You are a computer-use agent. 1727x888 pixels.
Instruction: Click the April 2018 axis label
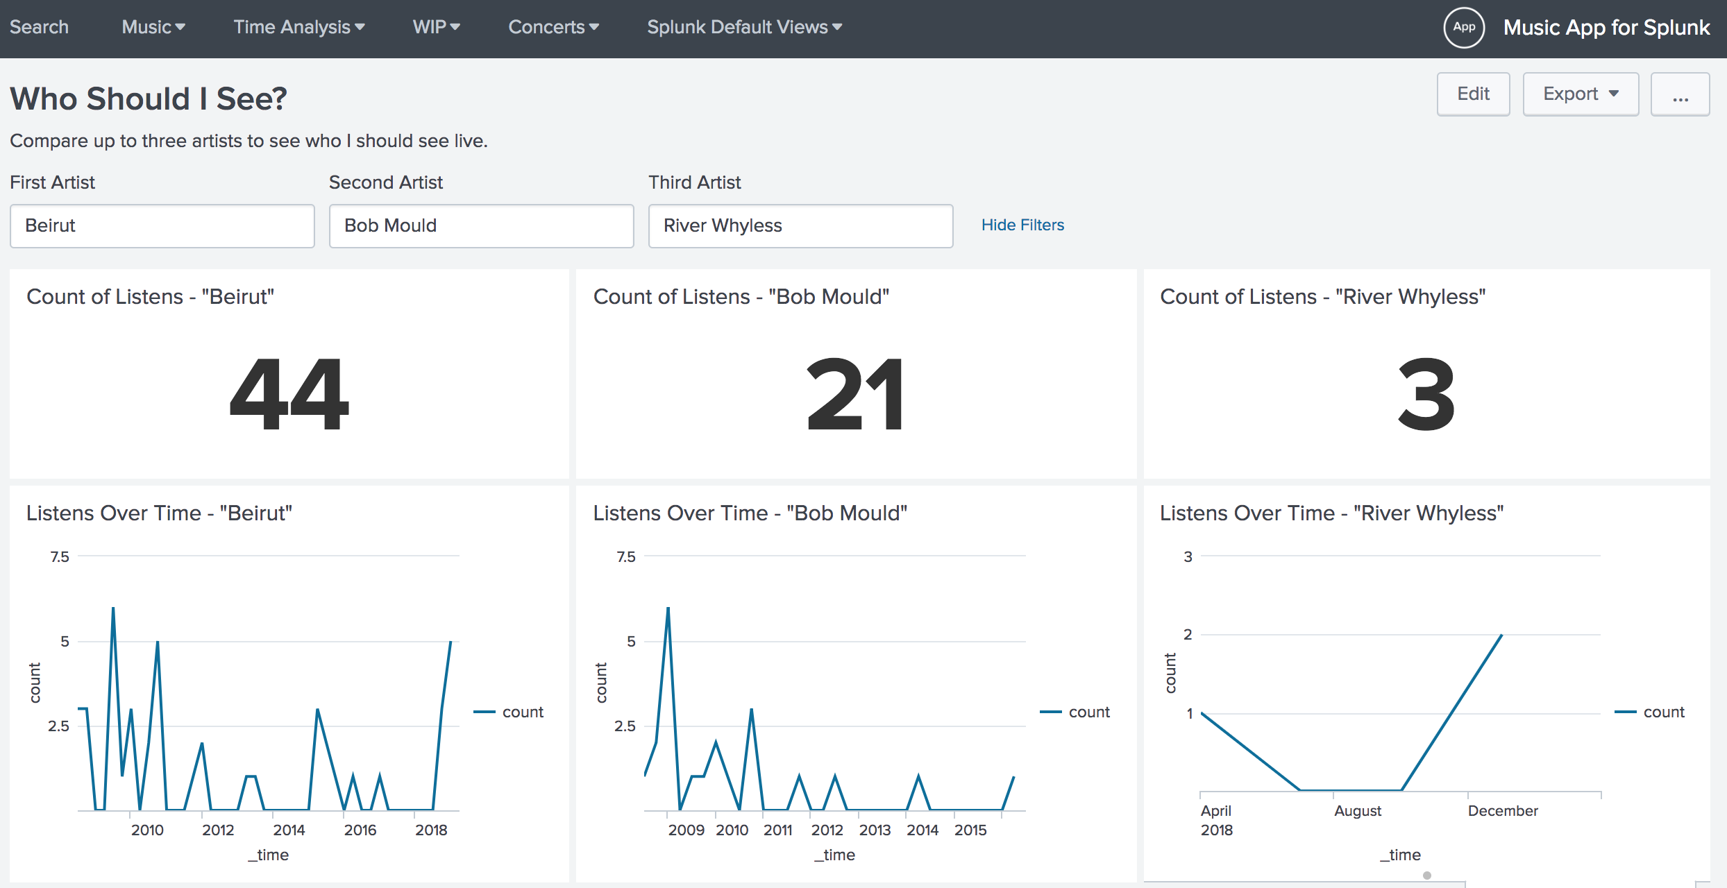(1217, 820)
